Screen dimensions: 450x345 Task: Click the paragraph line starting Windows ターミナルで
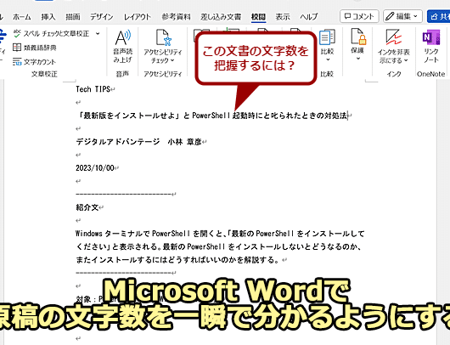click(x=220, y=234)
